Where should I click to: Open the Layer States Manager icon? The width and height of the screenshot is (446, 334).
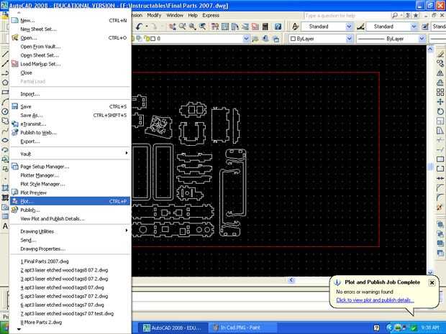pyautogui.click(x=276, y=39)
